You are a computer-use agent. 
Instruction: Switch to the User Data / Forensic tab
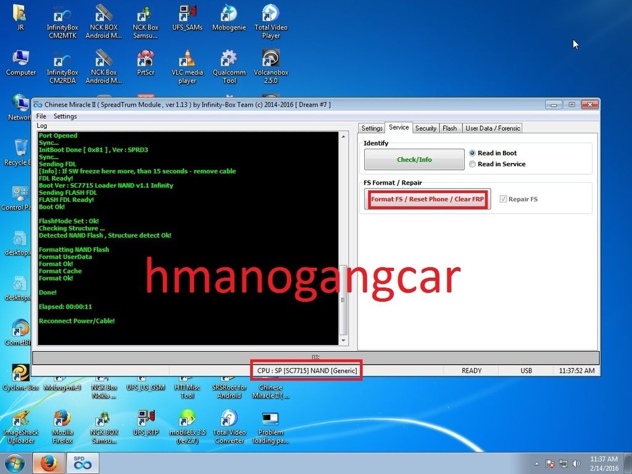coord(493,128)
